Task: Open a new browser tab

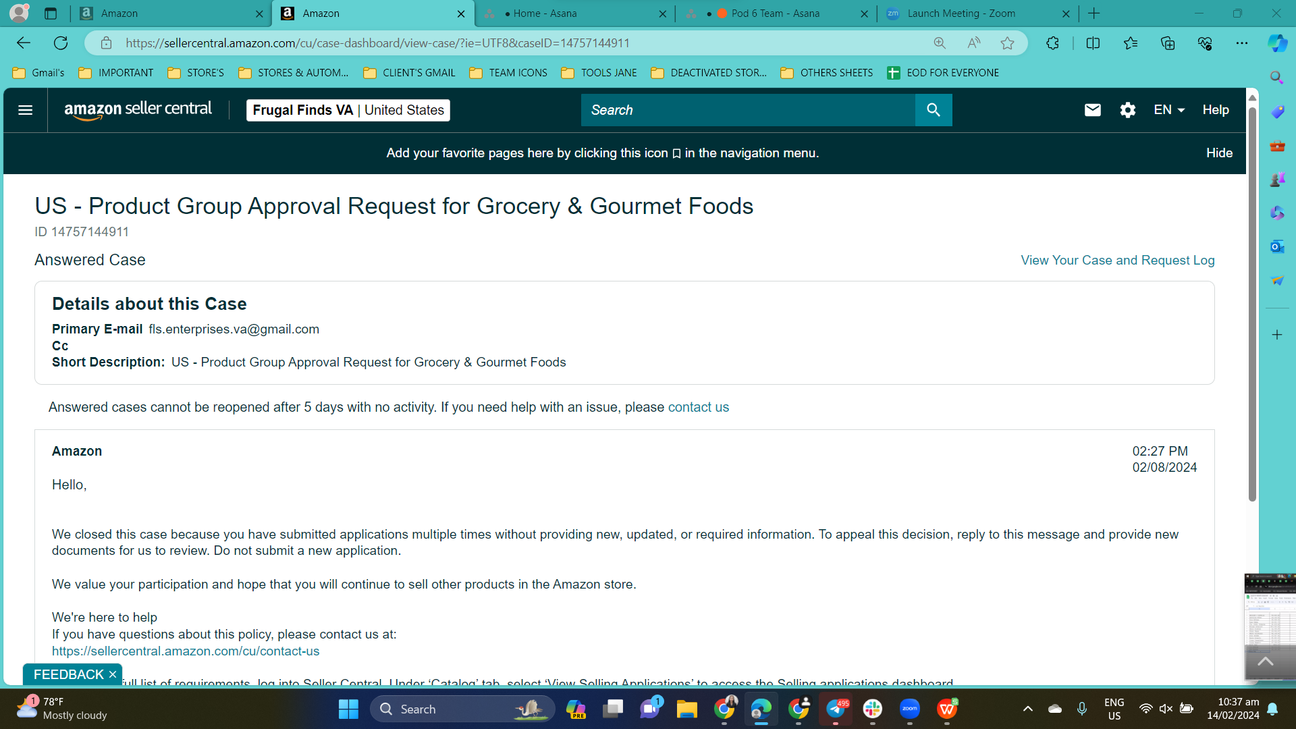Action: click(x=1094, y=13)
